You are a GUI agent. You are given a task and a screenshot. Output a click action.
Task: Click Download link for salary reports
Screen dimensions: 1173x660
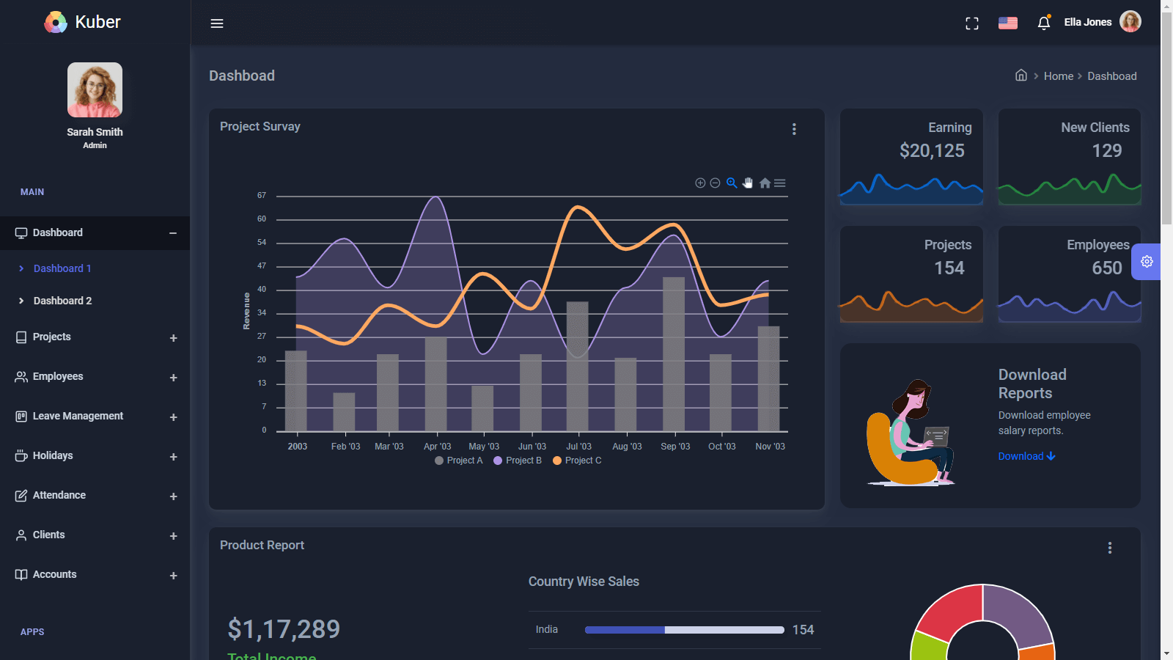tap(1026, 456)
